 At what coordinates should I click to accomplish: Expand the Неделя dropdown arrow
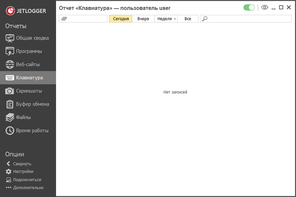click(x=175, y=19)
